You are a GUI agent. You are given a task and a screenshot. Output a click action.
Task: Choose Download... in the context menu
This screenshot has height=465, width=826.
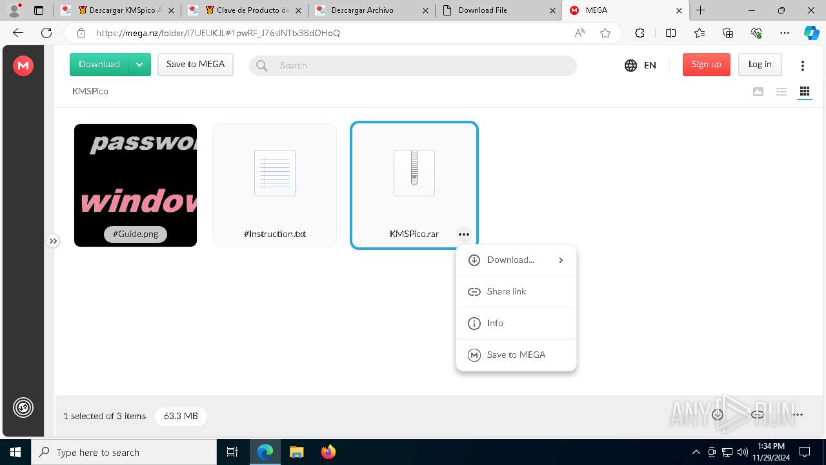pyautogui.click(x=516, y=260)
